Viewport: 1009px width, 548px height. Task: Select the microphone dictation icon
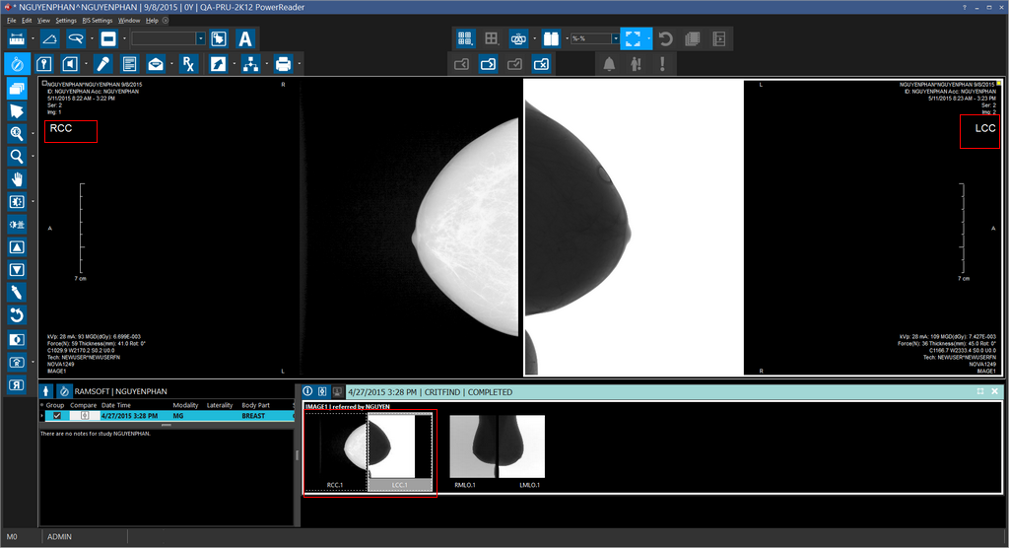tap(102, 64)
